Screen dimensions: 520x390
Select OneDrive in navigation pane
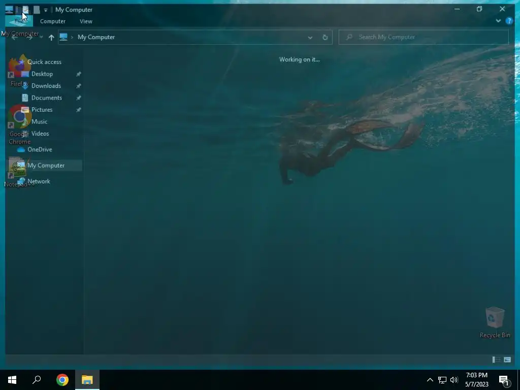[40, 150]
